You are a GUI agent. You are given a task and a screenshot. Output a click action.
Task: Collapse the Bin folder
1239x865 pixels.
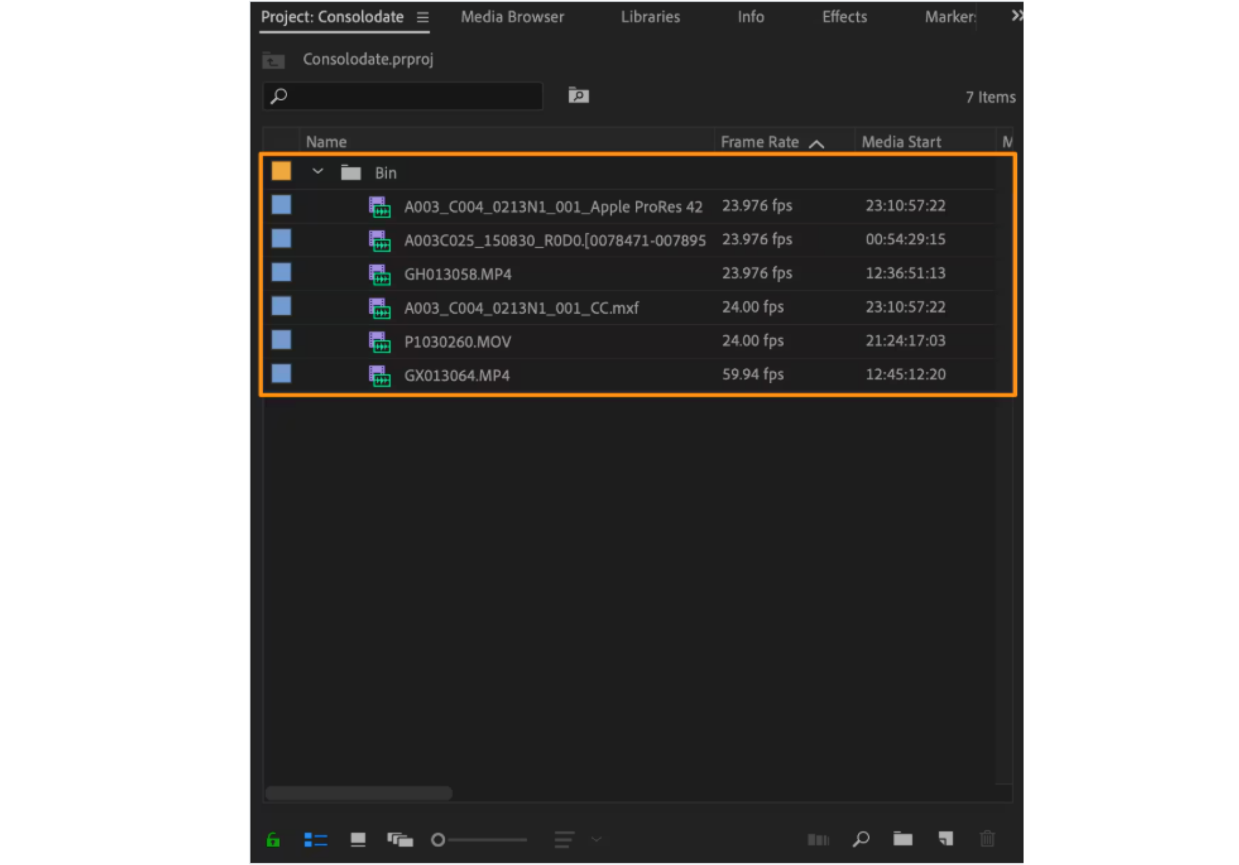pyautogui.click(x=318, y=172)
